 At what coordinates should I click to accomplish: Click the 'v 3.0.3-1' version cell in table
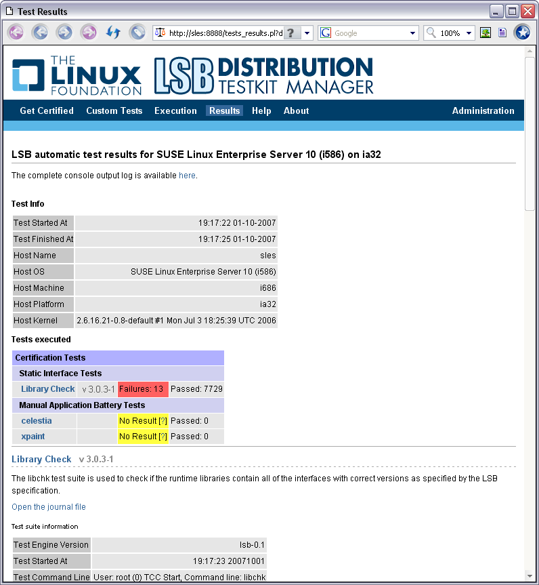click(98, 389)
